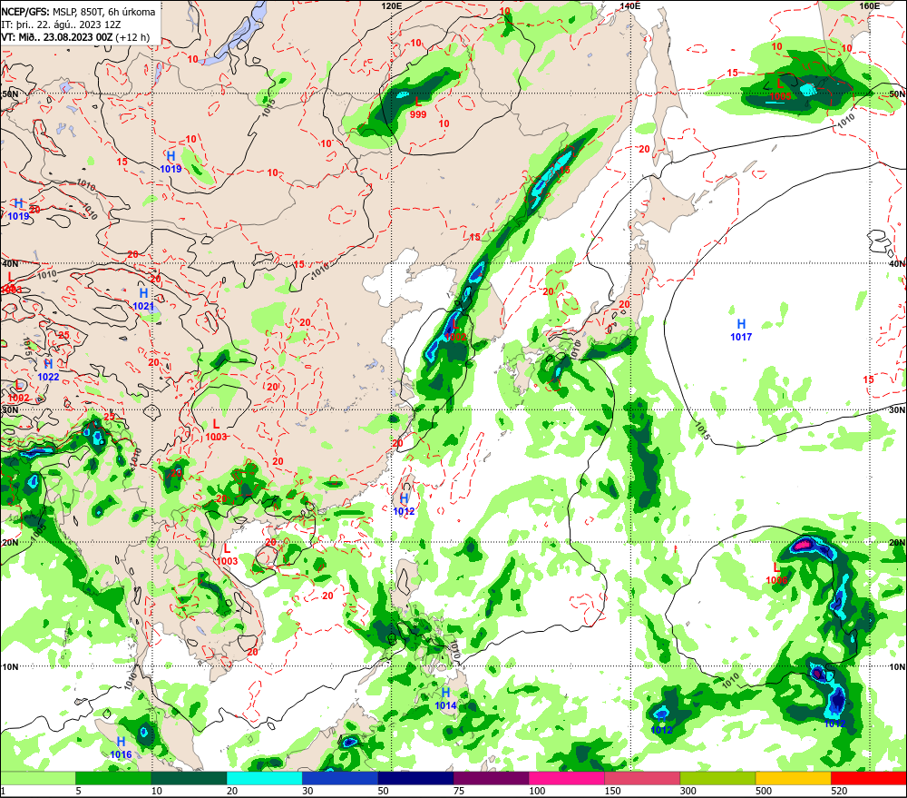The height and width of the screenshot is (798, 907).
Task: Click the '140E' longitude label
Action: (630, 5)
